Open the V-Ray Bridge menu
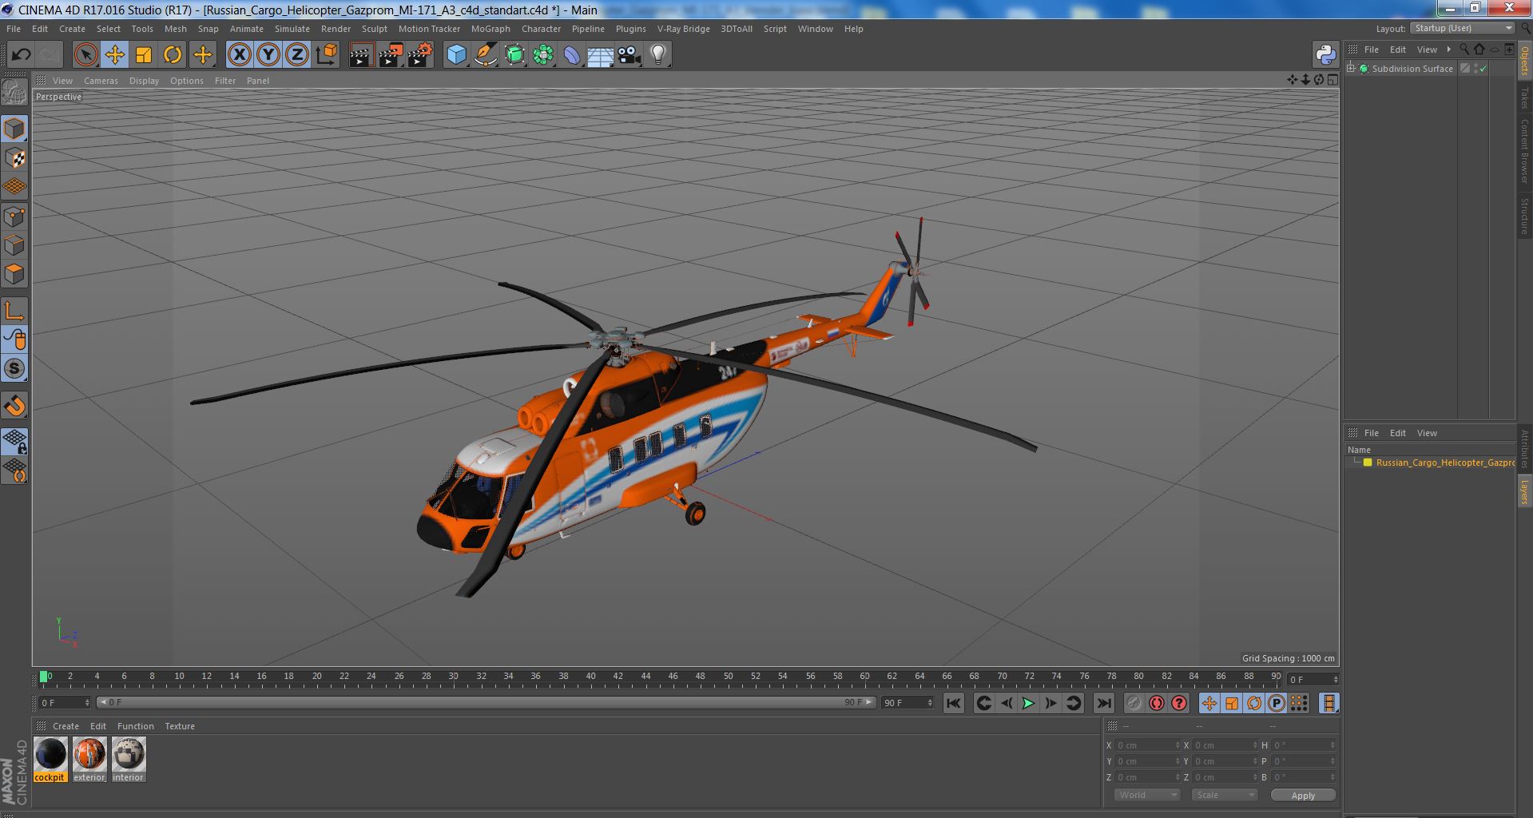1533x818 pixels. click(x=683, y=29)
